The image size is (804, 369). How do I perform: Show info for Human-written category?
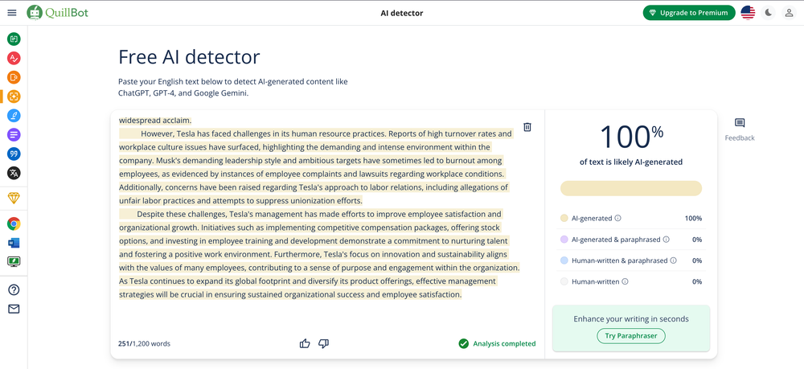[x=625, y=281]
